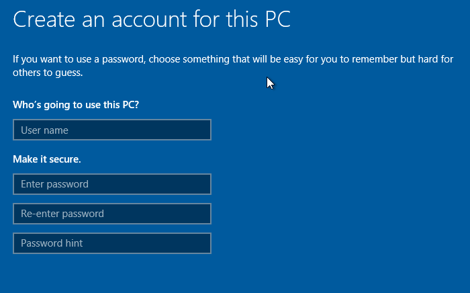Click the "Password hint" placeholder text
The height and width of the screenshot is (293, 470).
pos(52,243)
